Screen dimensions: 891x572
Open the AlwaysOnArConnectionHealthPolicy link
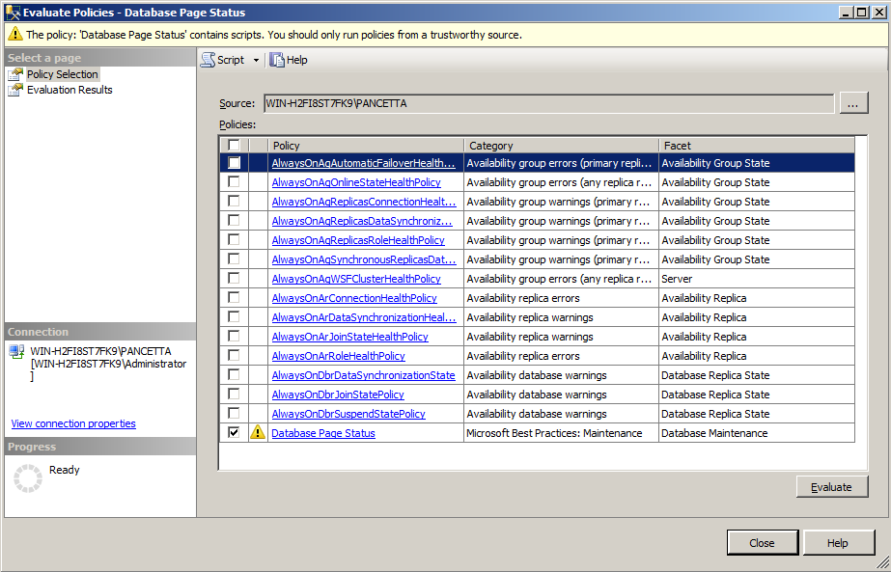click(x=354, y=298)
